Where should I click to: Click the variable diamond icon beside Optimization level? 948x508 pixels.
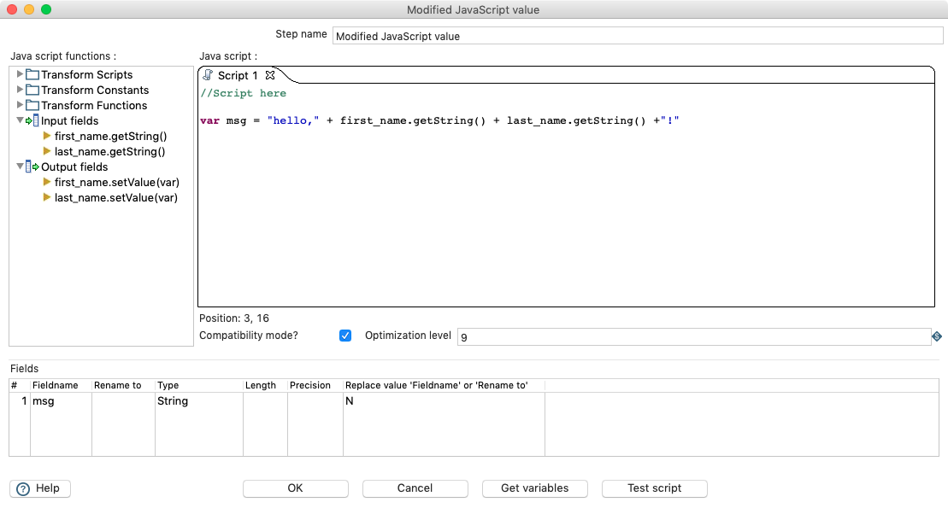[x=937, y=336]
